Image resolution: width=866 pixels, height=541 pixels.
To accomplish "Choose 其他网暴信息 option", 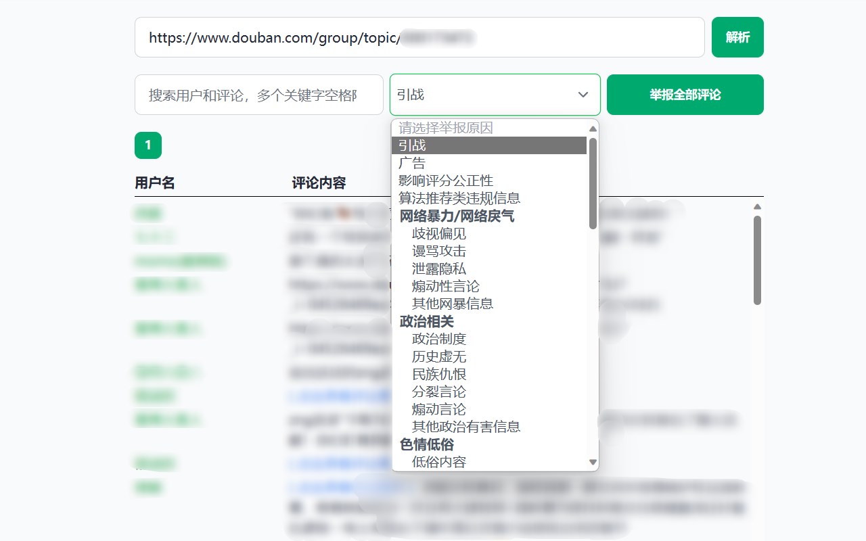I will 489,304.
